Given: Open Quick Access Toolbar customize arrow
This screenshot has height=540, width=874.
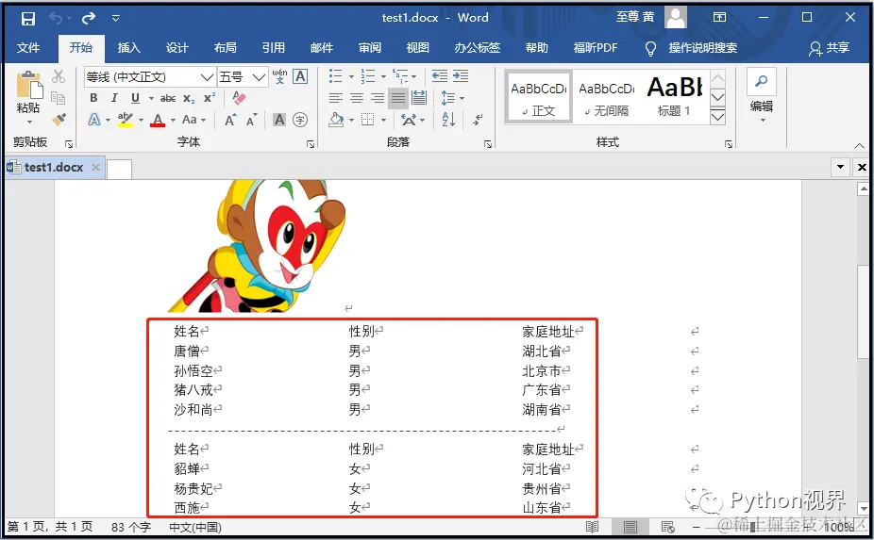Looking at the screenshot, I should (x=115, y=18).
